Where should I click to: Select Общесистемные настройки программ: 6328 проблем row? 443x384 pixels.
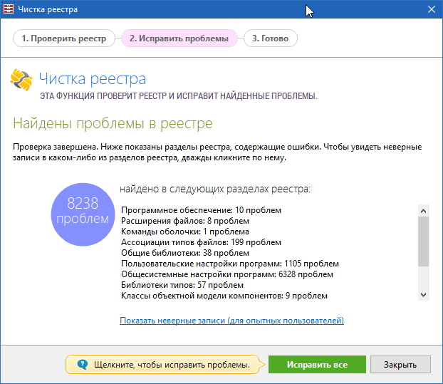(227, 274)
